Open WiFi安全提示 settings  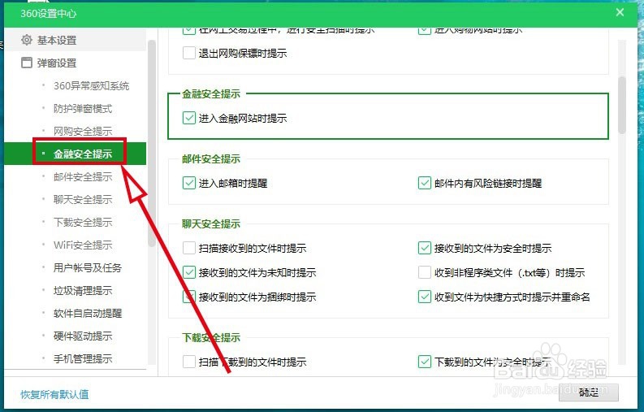click(x=83, y=245)
